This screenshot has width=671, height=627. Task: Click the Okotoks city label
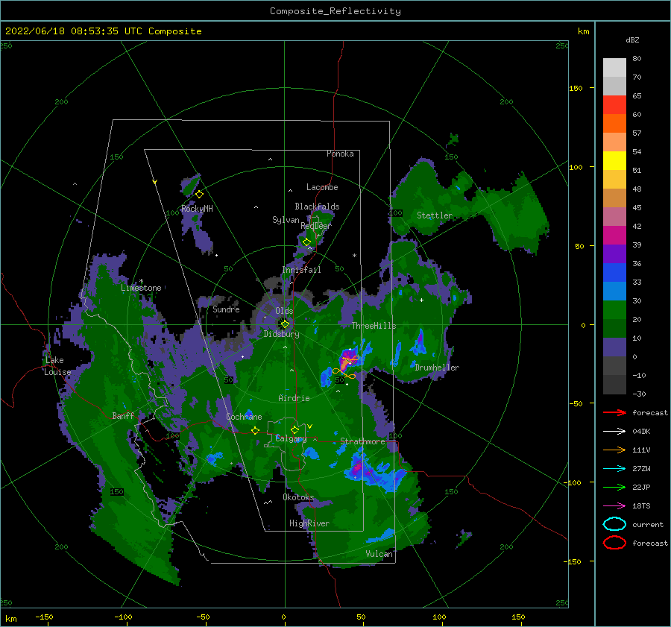click(x=298, y=497)
